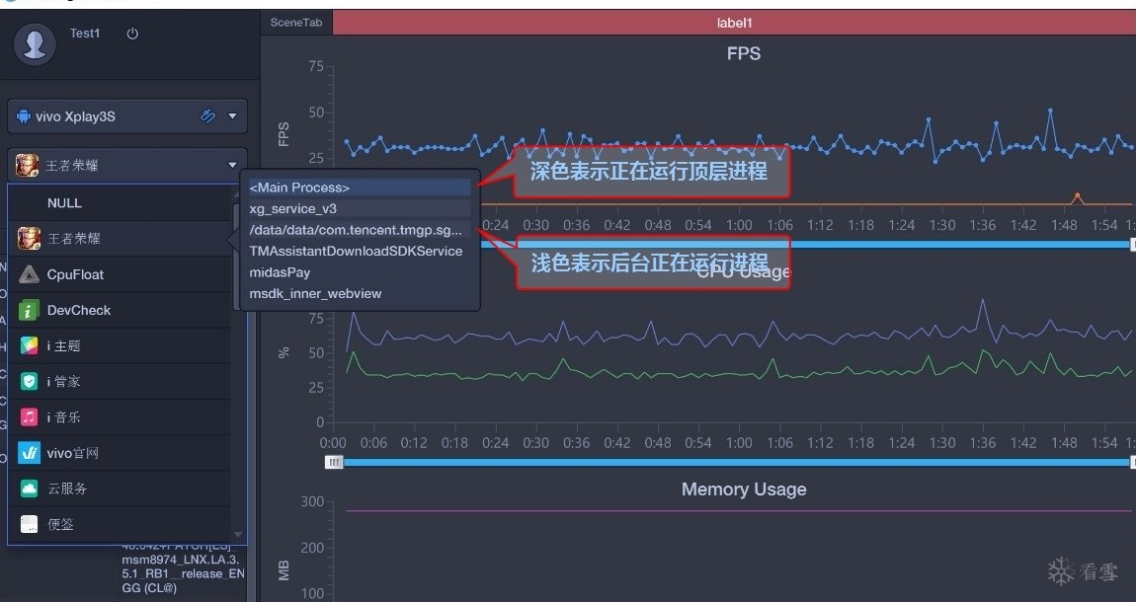Viewport: 1136px width, 602px height.
Task: Click the app list scrollbar down arrow
Action: click(x=238, y=536)
